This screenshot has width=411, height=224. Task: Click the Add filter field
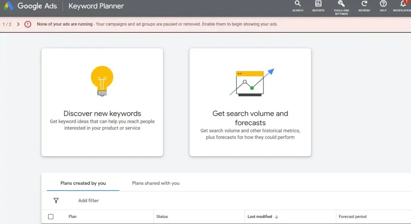[89, 201]
